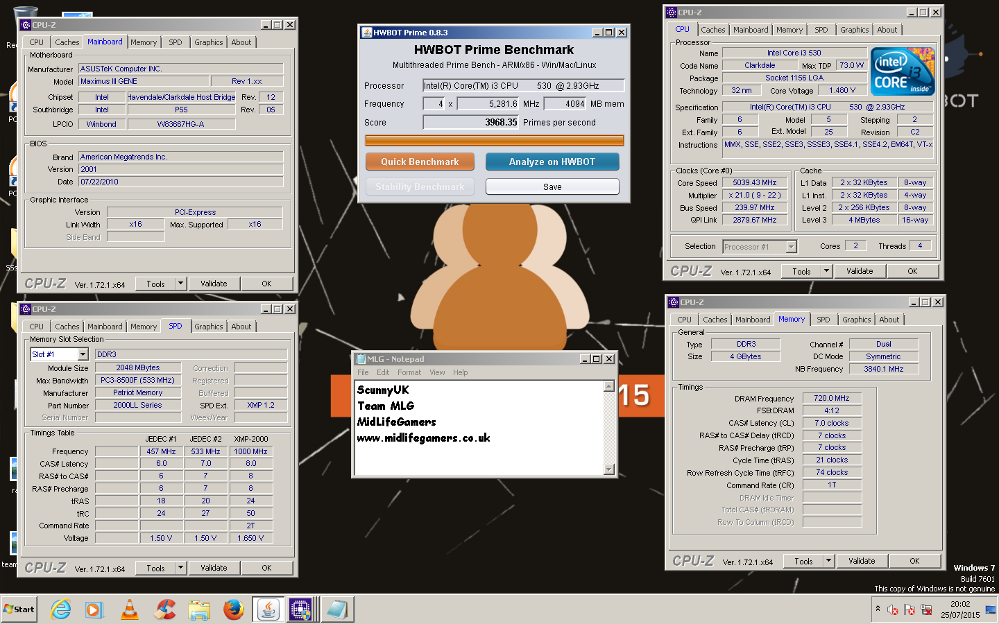Image resolution: width=999 pixels, height=624 pixels.
Task: Open Internet Explorer from the taskbar
Action: (x=61, y=609)
